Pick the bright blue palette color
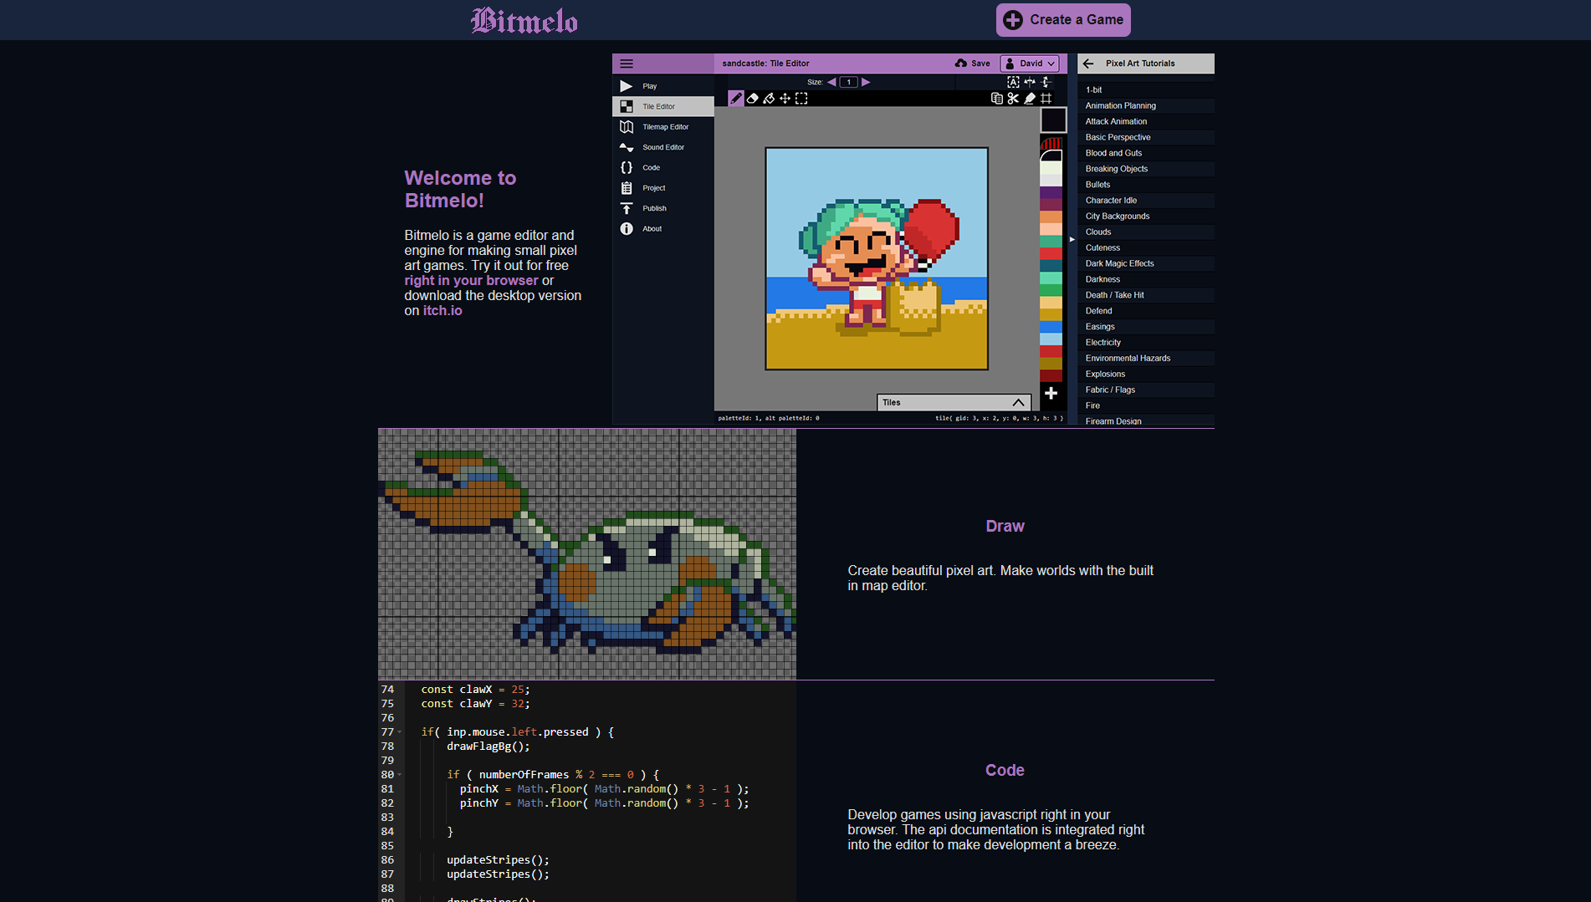This screenshot has height=902, width=1591. tap(1051, 327)
